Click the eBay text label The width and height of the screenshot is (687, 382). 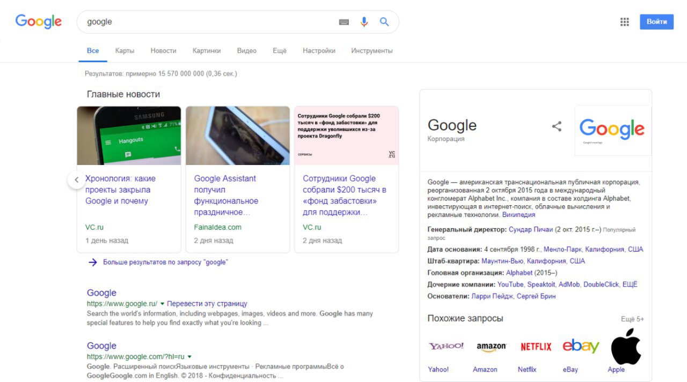(x=570, y=370)
